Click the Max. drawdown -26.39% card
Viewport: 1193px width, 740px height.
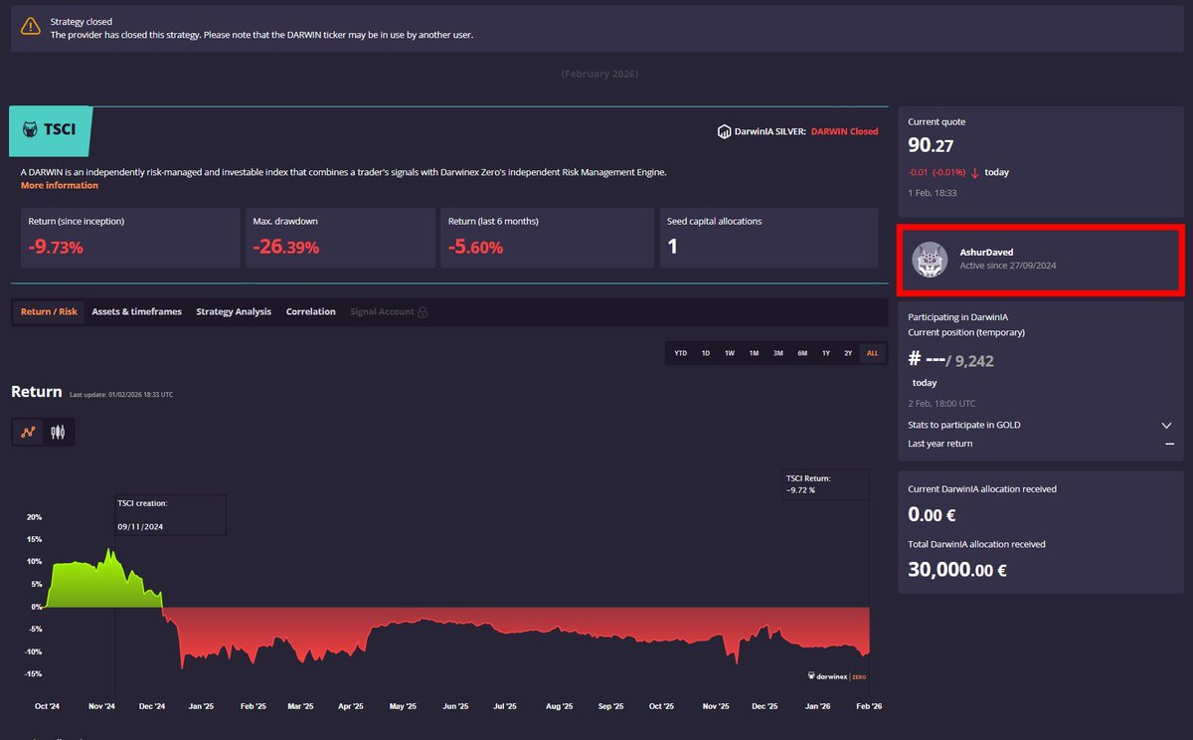click(340, 238)
